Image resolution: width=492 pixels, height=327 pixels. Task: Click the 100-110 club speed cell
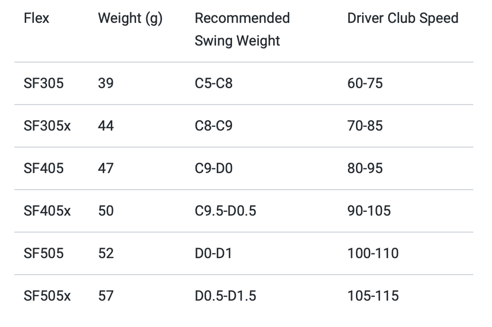click(373, 253)
